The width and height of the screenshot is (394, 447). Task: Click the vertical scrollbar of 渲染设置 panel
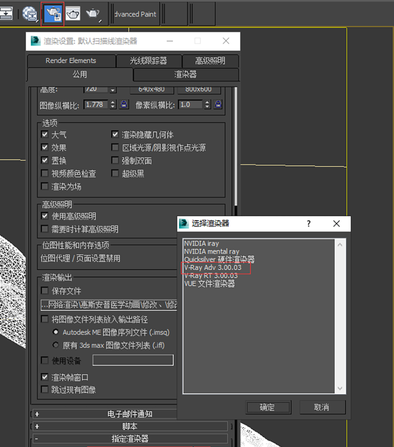point(236,146)
